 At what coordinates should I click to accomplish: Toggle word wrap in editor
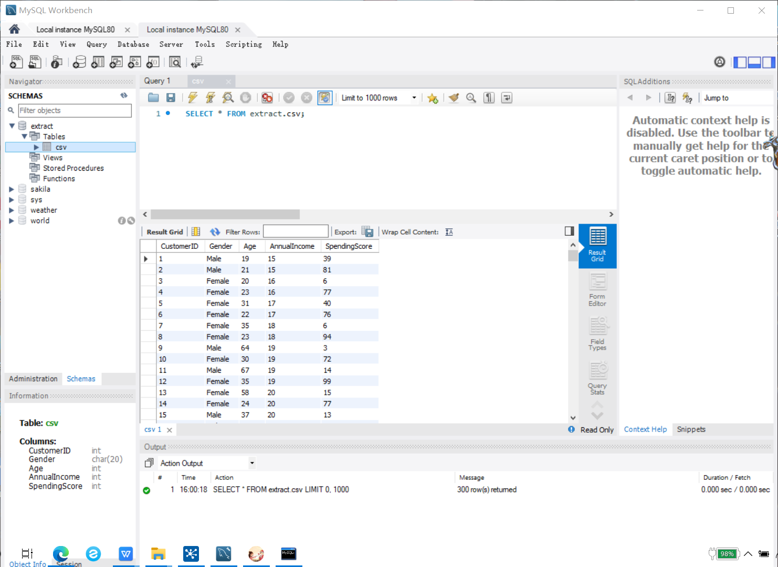[507, 98]
